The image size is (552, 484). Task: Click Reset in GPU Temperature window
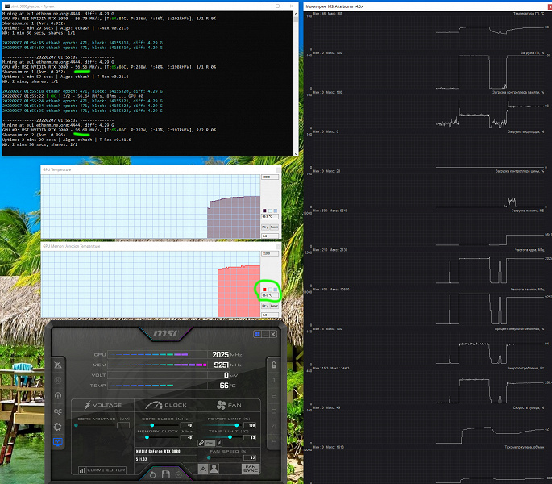point(274,227)
